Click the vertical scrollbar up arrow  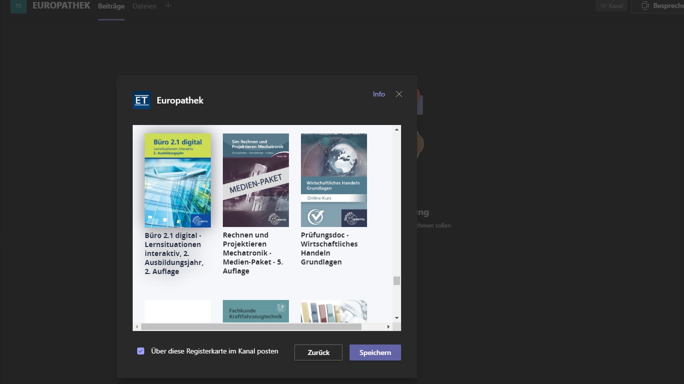point(397,129)
